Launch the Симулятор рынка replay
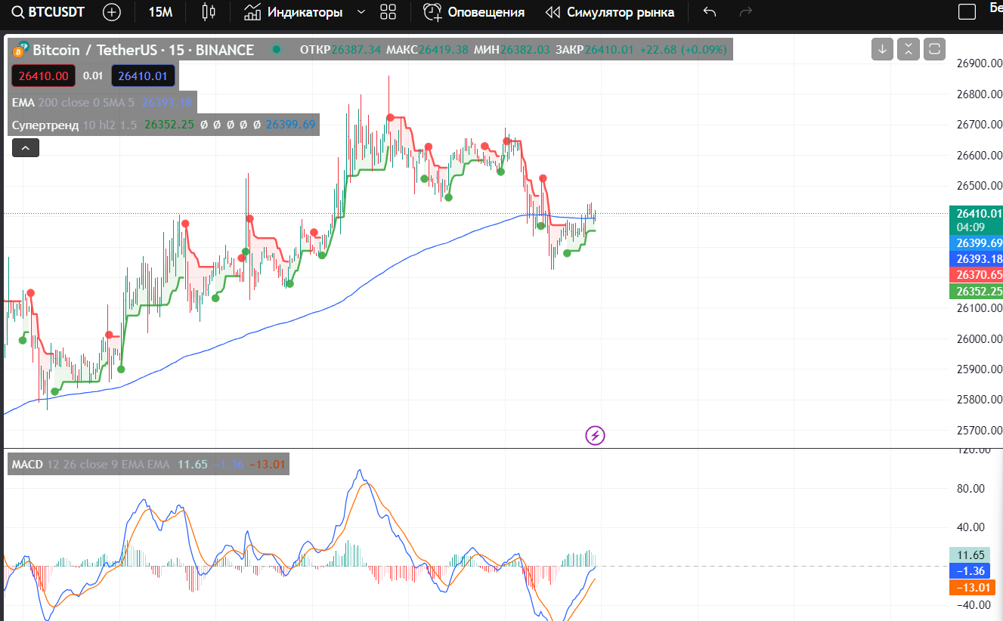 [x=610, y=12]
